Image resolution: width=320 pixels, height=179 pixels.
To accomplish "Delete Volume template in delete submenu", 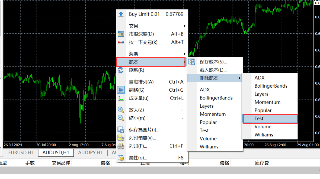I will click(x=270, y=127).
